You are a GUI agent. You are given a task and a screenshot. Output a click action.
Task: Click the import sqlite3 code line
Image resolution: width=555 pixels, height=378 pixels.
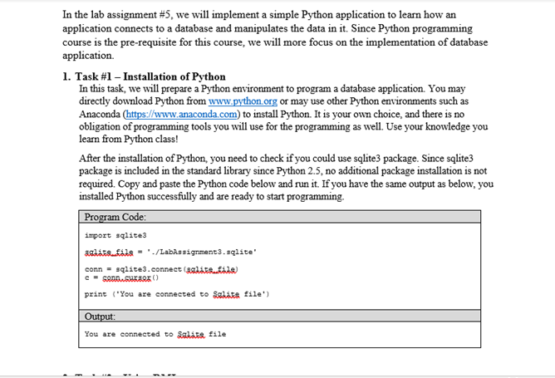tap(115, 235)
